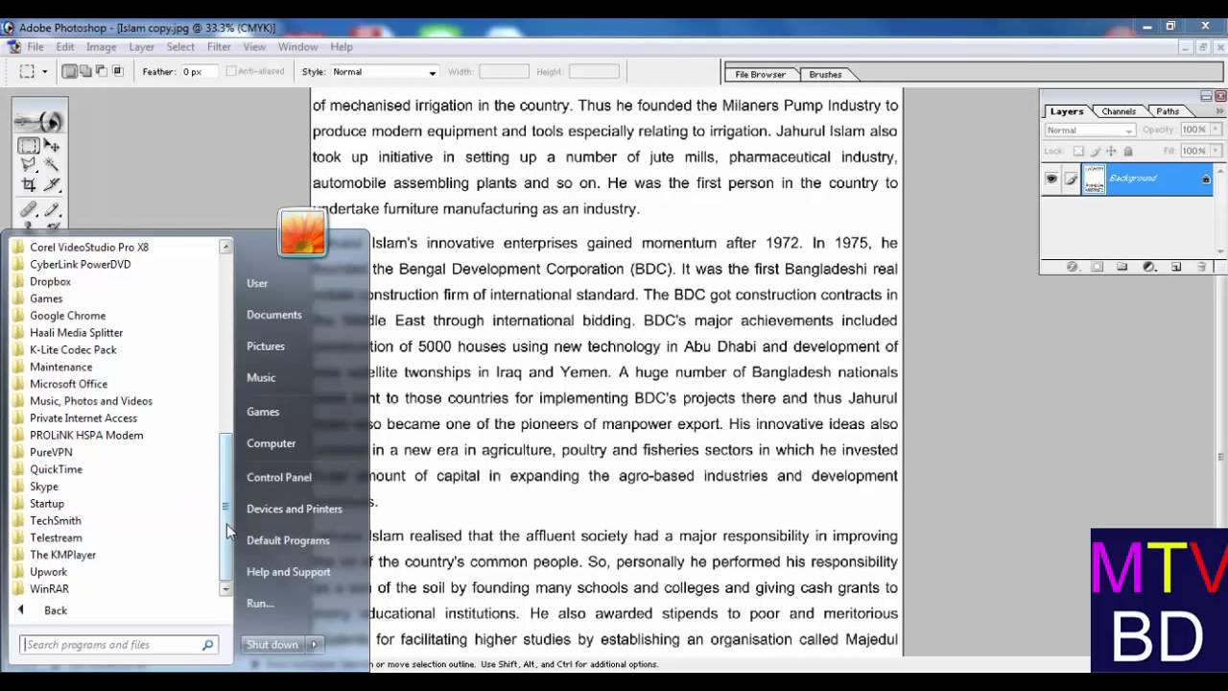1228x691 pixels.
Task: Select the Healing Brush tool
Action: (29, 210)
